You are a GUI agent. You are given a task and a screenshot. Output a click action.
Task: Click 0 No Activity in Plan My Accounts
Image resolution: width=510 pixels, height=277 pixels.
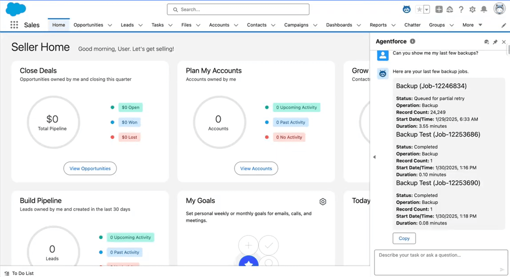click(289, 137)
